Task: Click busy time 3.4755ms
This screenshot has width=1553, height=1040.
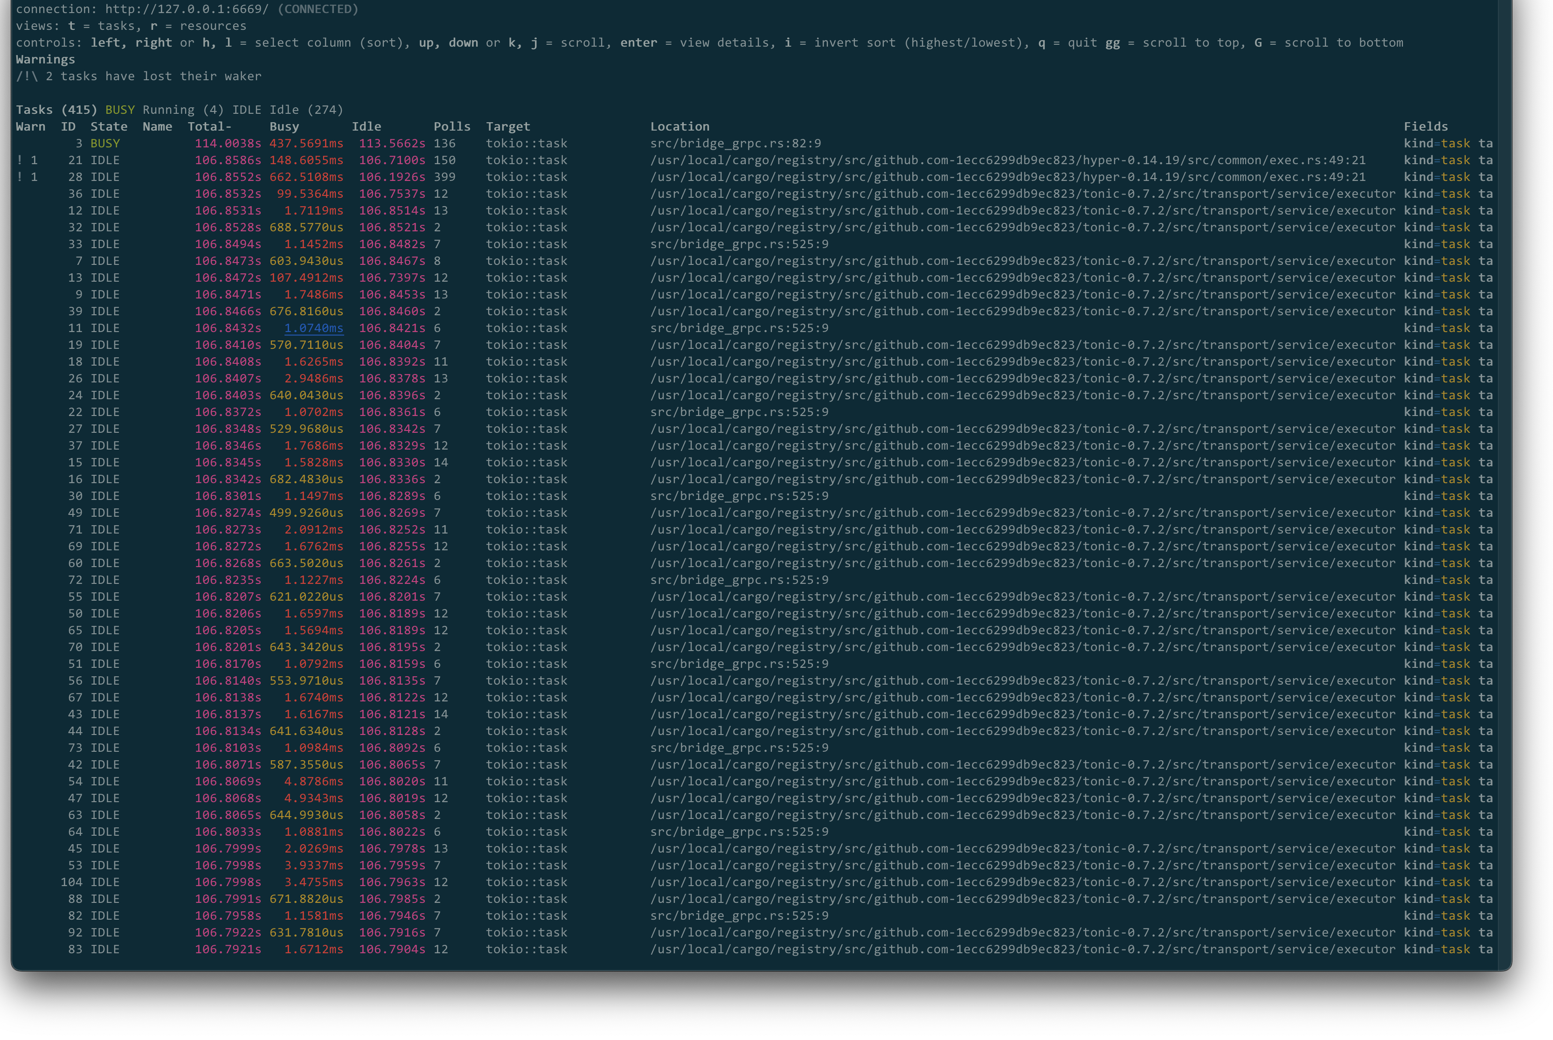Action: click(314, 882)
